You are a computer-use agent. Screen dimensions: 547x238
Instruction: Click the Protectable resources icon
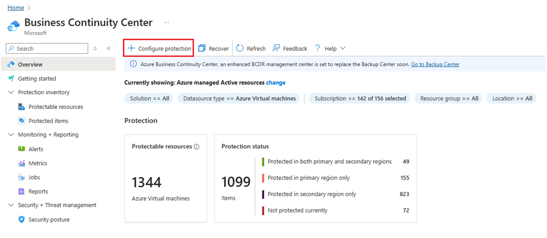(22, 107)
